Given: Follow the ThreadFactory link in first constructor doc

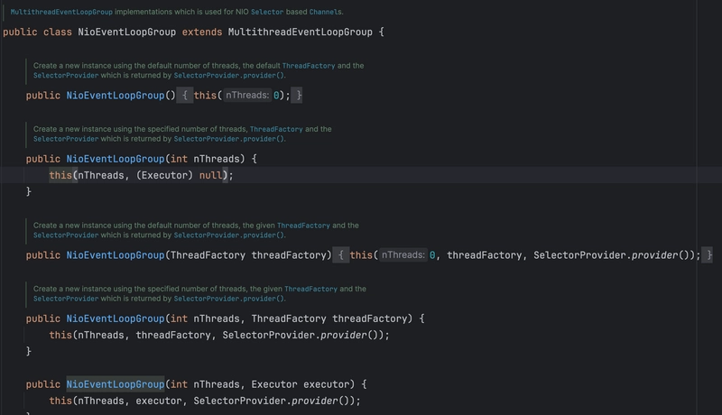Looking at the screenshot, I should click(x=309, y=66).
